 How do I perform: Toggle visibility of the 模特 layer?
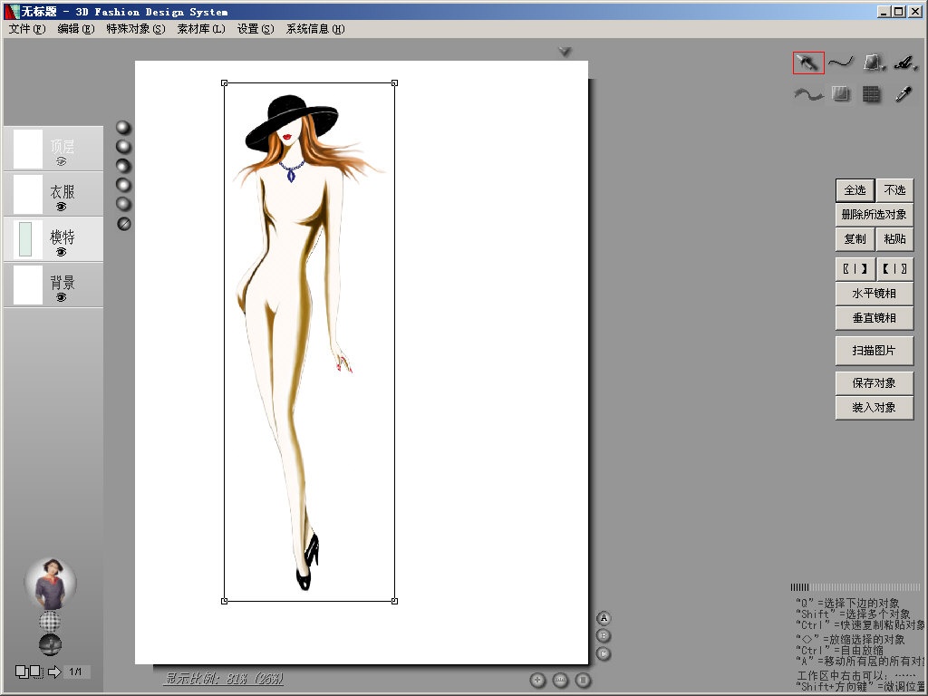point(61,252)
